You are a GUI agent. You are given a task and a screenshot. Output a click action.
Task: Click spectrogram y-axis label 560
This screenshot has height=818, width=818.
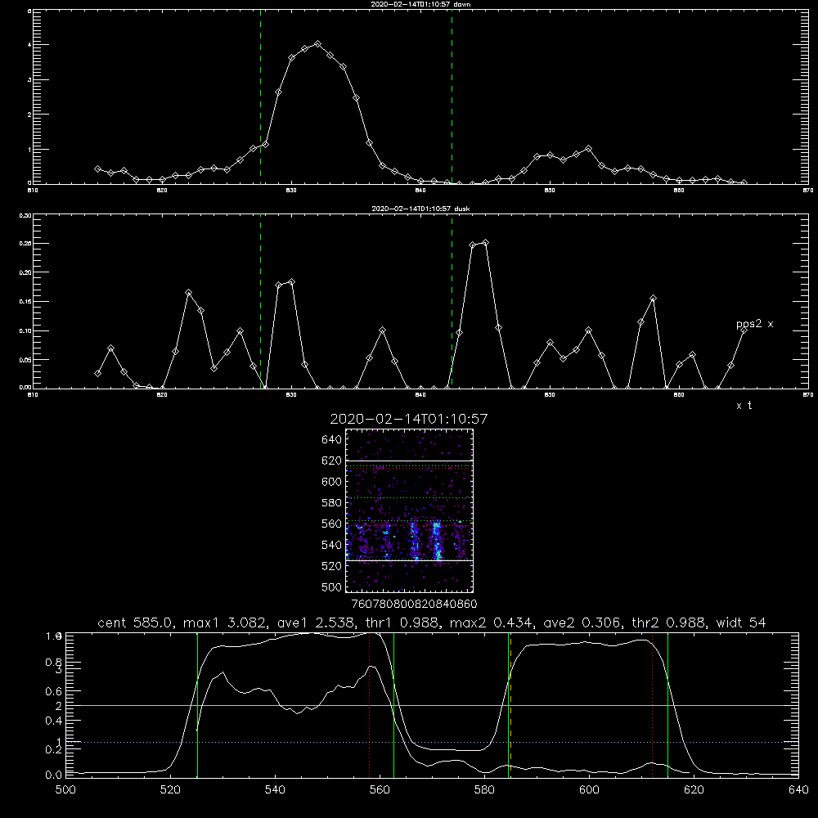332,524
